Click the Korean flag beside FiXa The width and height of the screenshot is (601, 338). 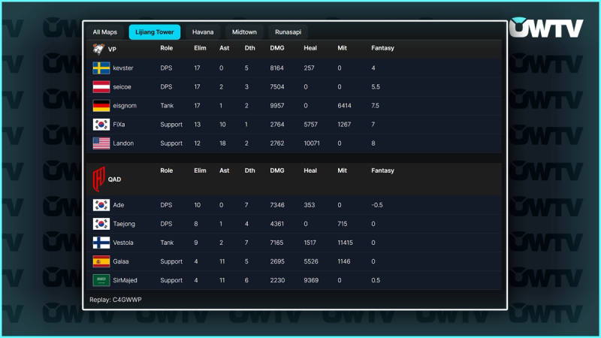101,125
